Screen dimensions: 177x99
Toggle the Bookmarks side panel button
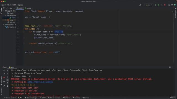click(1, 81)
